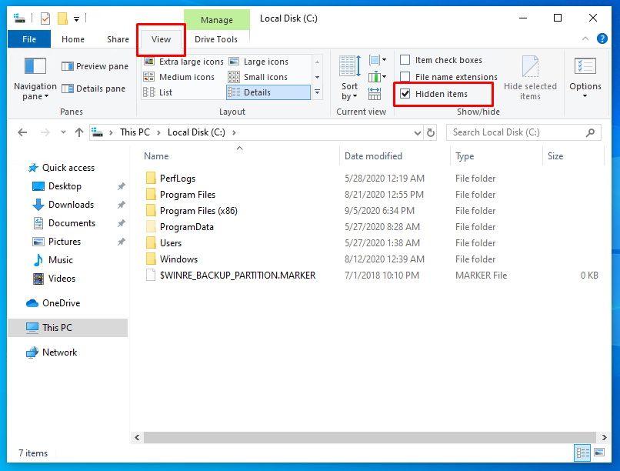620x471 pixels.
Task: Collapse the ribbon with the chevron
Action: pyautogui.click(x=585, y=38)
